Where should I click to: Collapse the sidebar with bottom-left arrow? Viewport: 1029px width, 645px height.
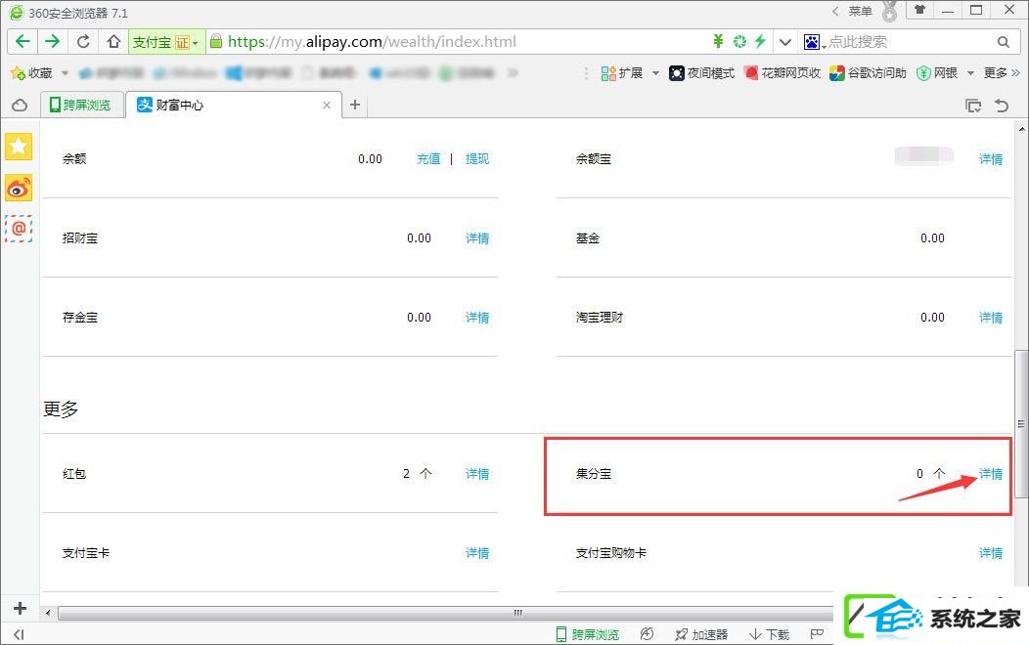[19, 634]
